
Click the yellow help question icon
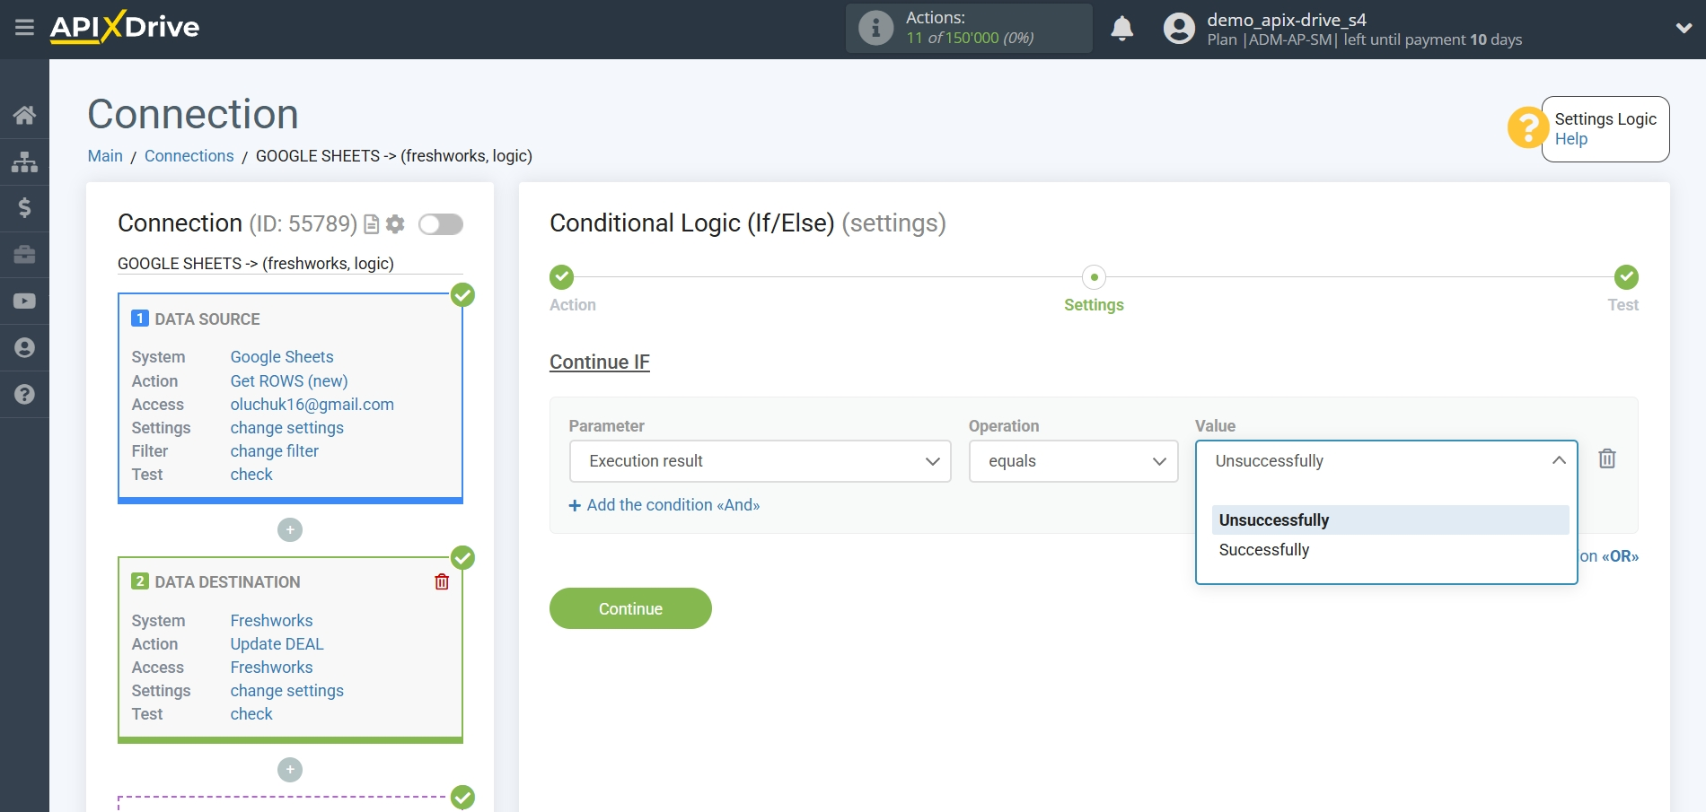coord(1526,127)
